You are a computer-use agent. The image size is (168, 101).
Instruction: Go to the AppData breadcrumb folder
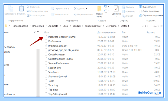point(53,26)
